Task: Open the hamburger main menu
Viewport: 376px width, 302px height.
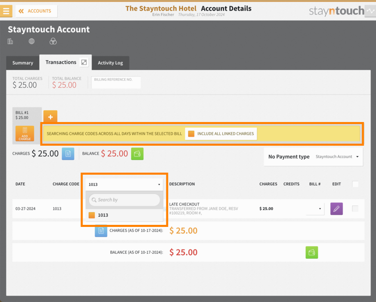Action: 6,11
